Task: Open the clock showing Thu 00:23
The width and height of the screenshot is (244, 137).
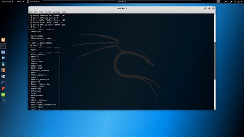Action: 122,2
